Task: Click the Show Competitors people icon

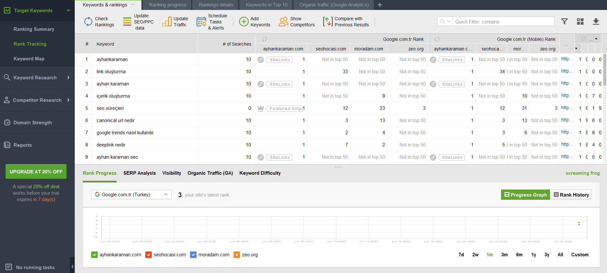Action: click(284, 22)
